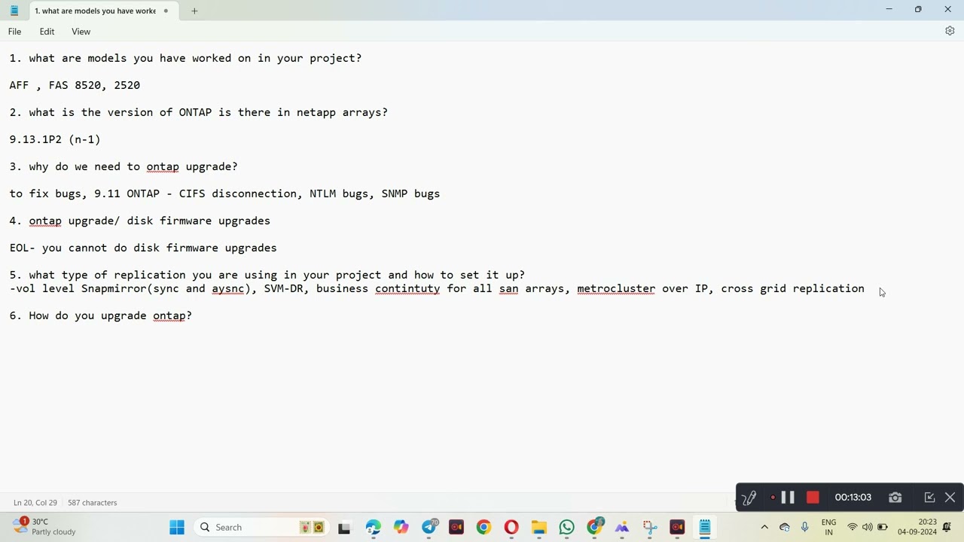964x542 pixels.
Task: Stop the screen recording
Action: 813,498
